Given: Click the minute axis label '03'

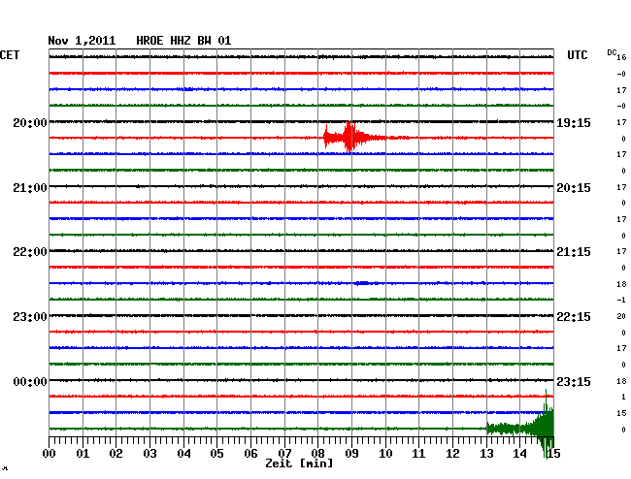Looking at the screenshot, I should point(149,453).
